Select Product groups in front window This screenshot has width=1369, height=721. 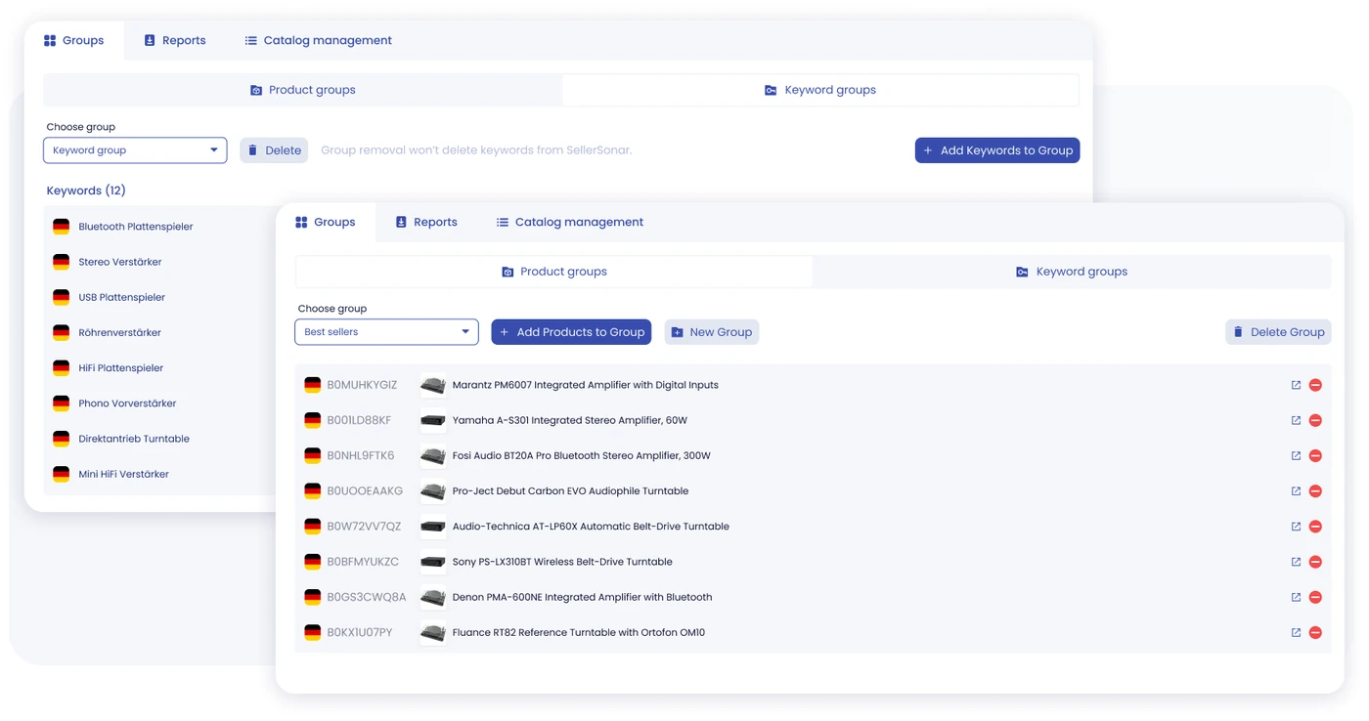(553, 272)
